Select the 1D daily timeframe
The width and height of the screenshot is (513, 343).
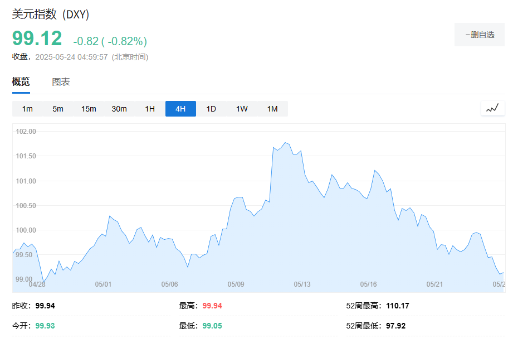click(x=211, y=109)
